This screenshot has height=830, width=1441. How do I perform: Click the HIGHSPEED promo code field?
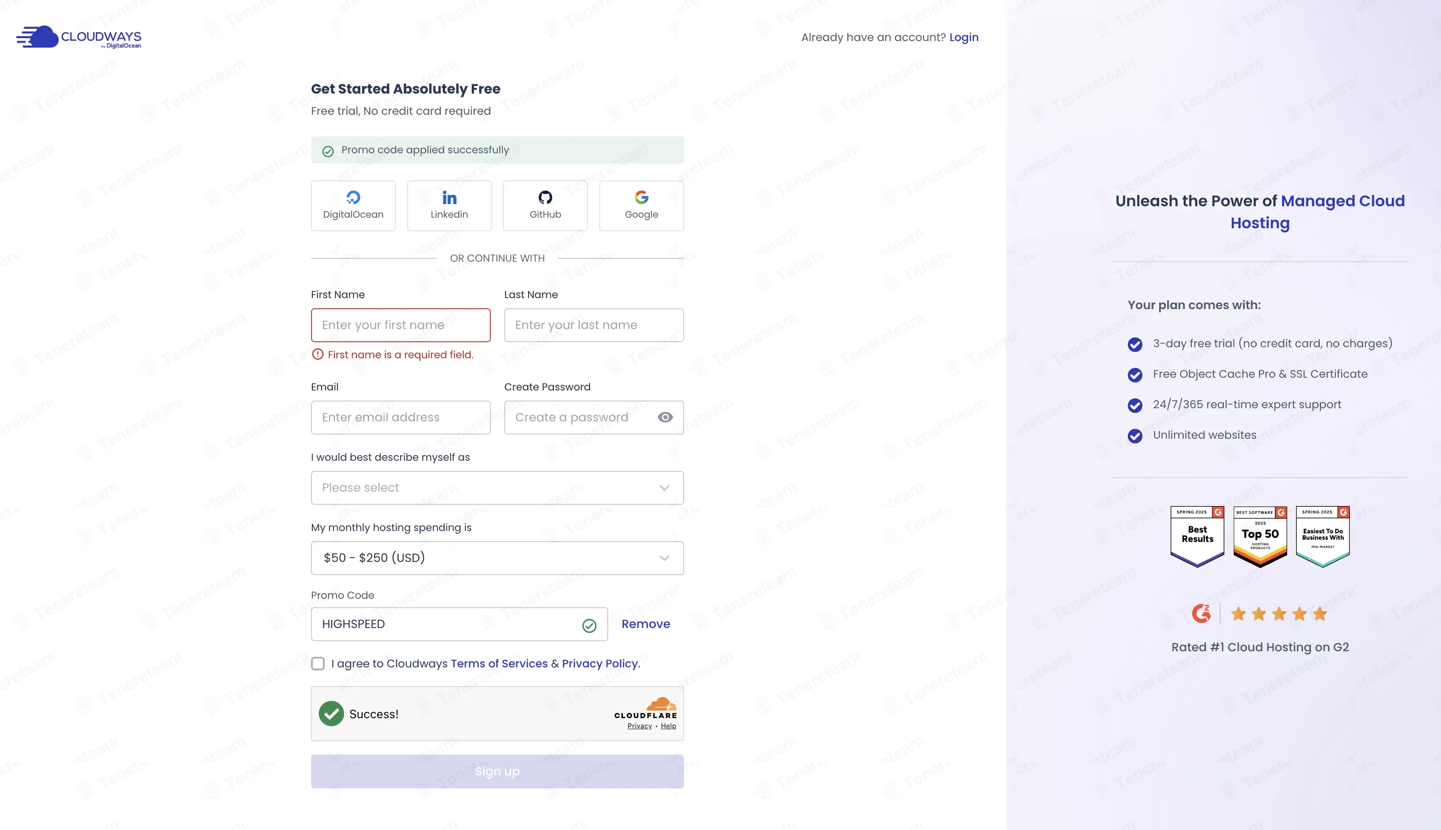coord(459,624)
